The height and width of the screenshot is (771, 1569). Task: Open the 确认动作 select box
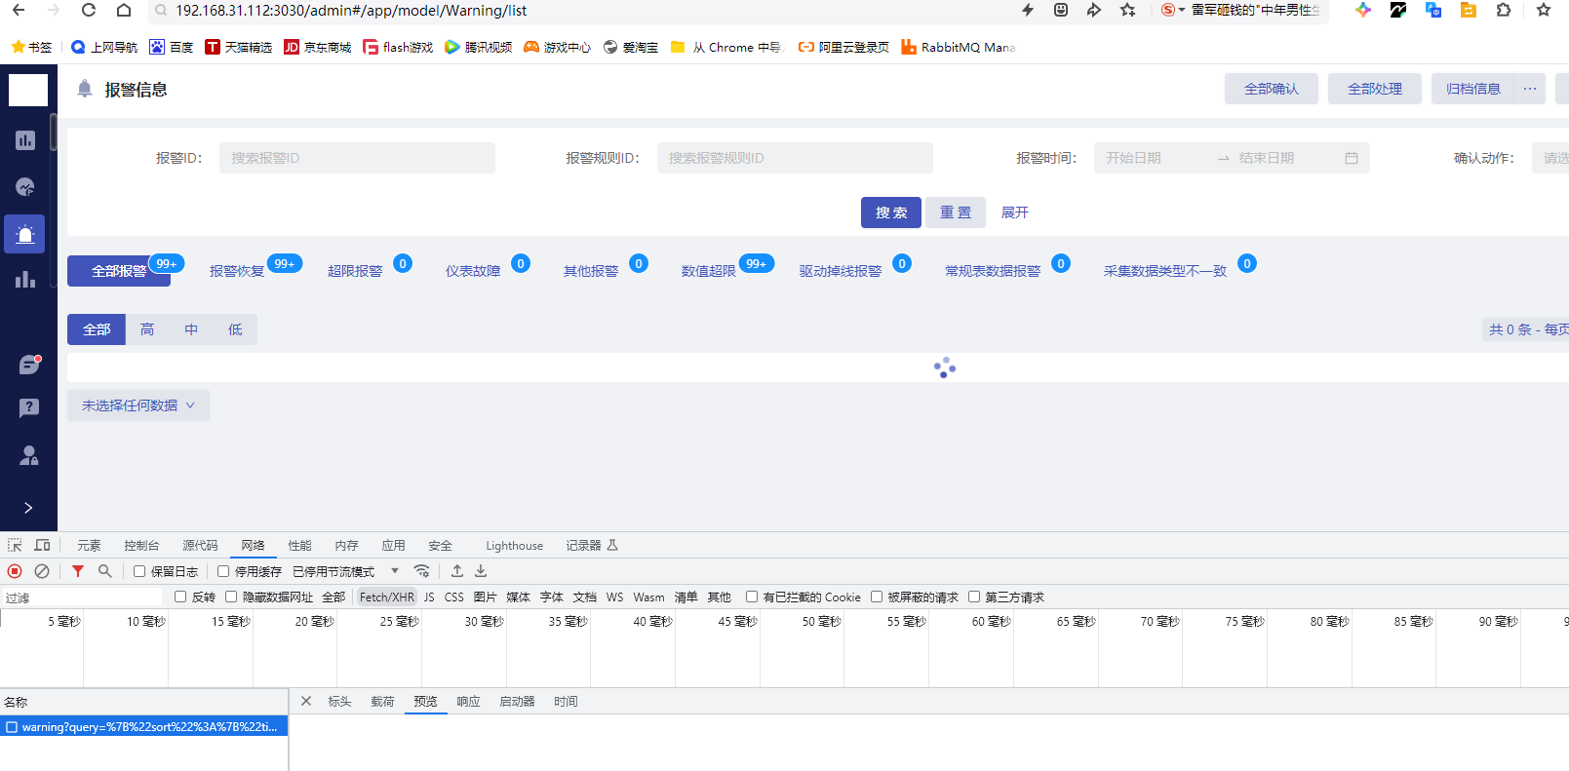click(1550, 158)
